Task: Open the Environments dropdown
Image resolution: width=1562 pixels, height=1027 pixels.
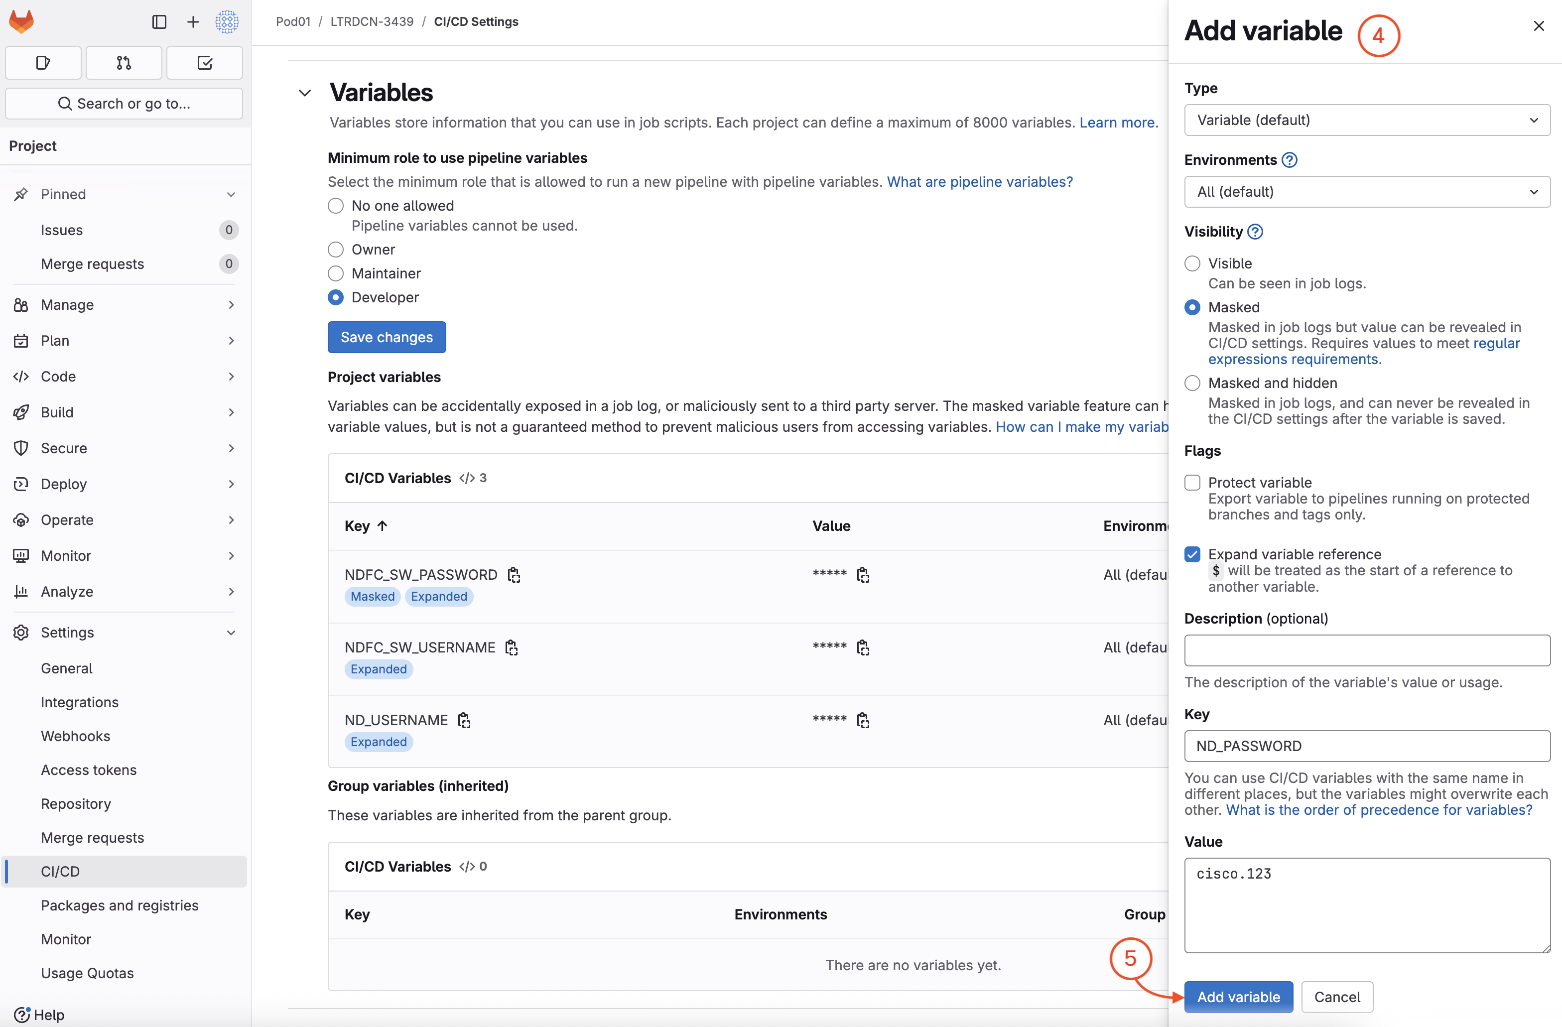Action: click(x=1366, y=192)
